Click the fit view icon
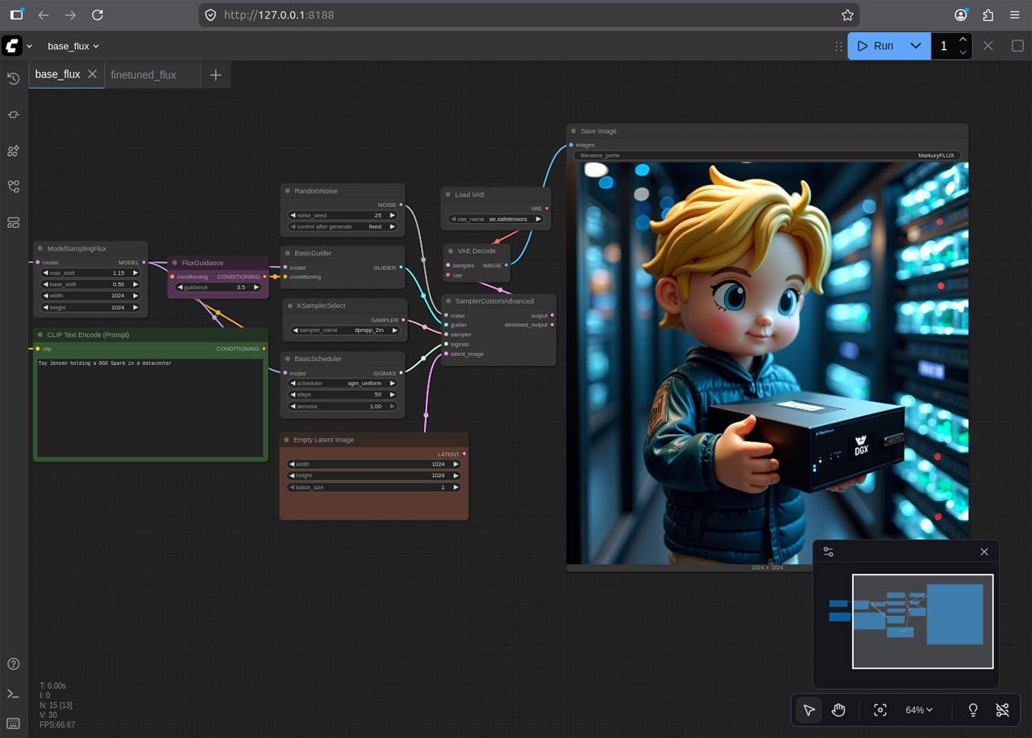 point(880,710)
